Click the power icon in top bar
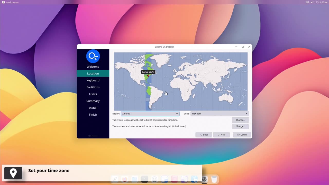The height and width of the screenshot is (185, 329). (317, 2)
